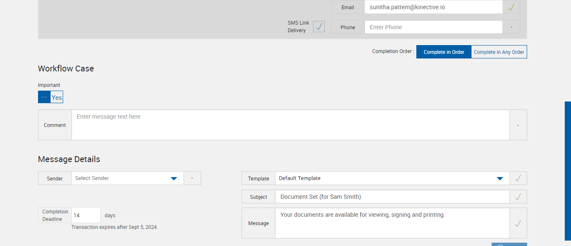Click the red required marker beside Comment
Screen dimensions: 571x246
point(518,125)
